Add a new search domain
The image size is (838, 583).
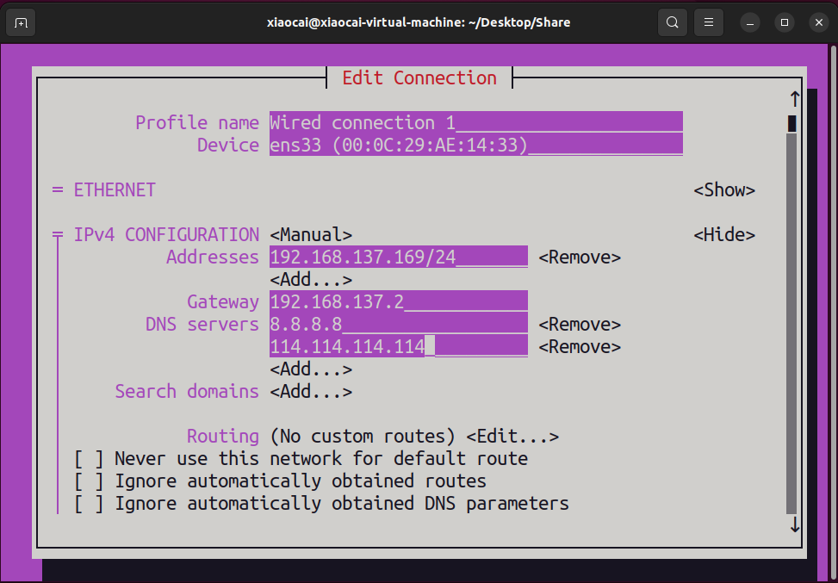click(x=310, y=392)
